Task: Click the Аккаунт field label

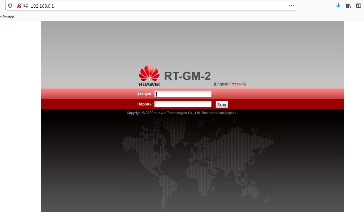Action: 145,94
